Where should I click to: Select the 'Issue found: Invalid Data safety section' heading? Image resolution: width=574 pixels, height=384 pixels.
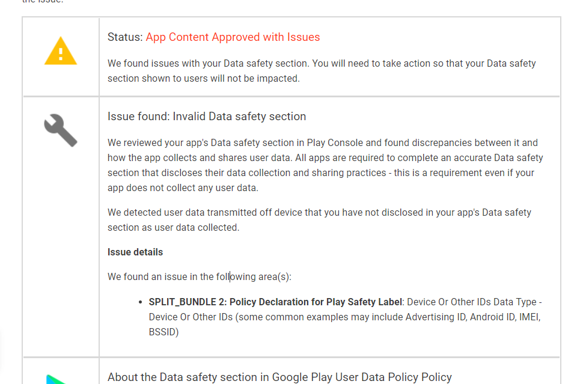[207, 117]
